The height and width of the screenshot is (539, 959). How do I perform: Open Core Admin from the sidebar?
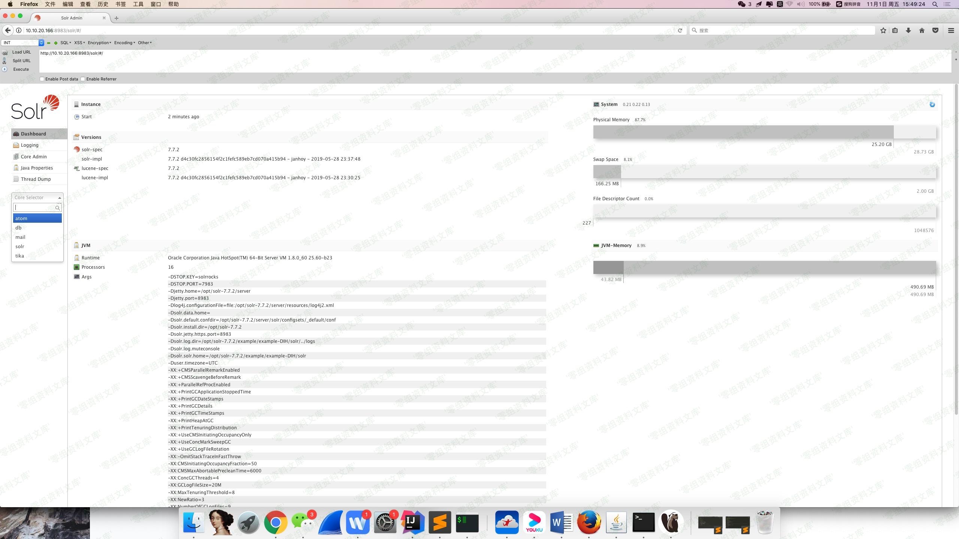(x=33, y=156)
